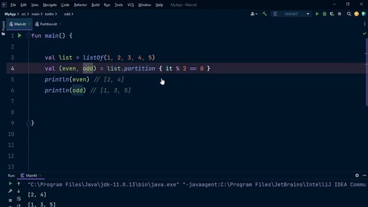The image size is (368, 207).
Task: Open the VCS menu
Action: [x=131, y=5]
